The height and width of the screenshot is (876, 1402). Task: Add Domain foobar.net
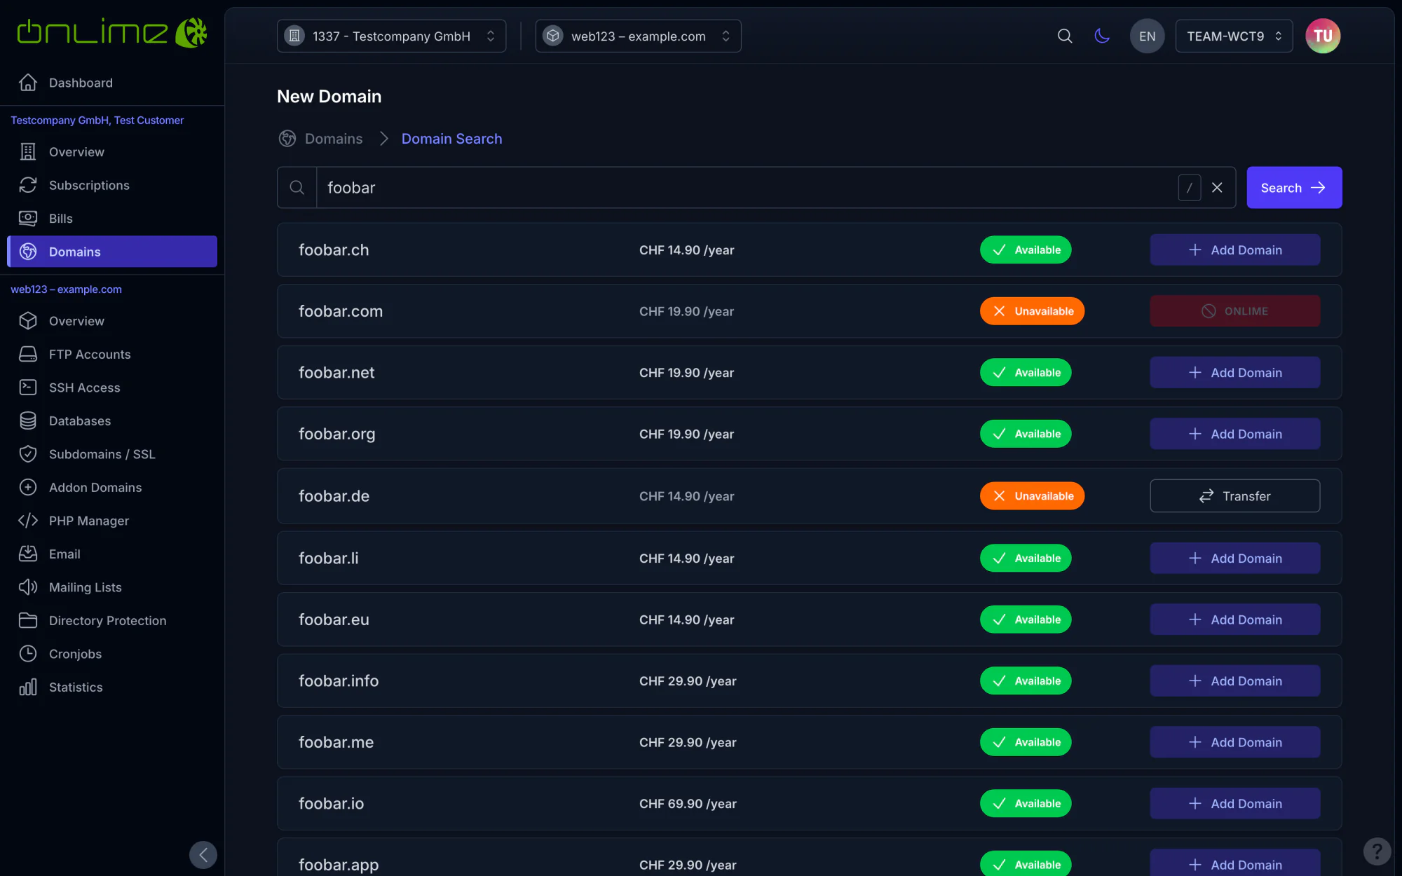pyautogui.click(x=1235, y=372)
